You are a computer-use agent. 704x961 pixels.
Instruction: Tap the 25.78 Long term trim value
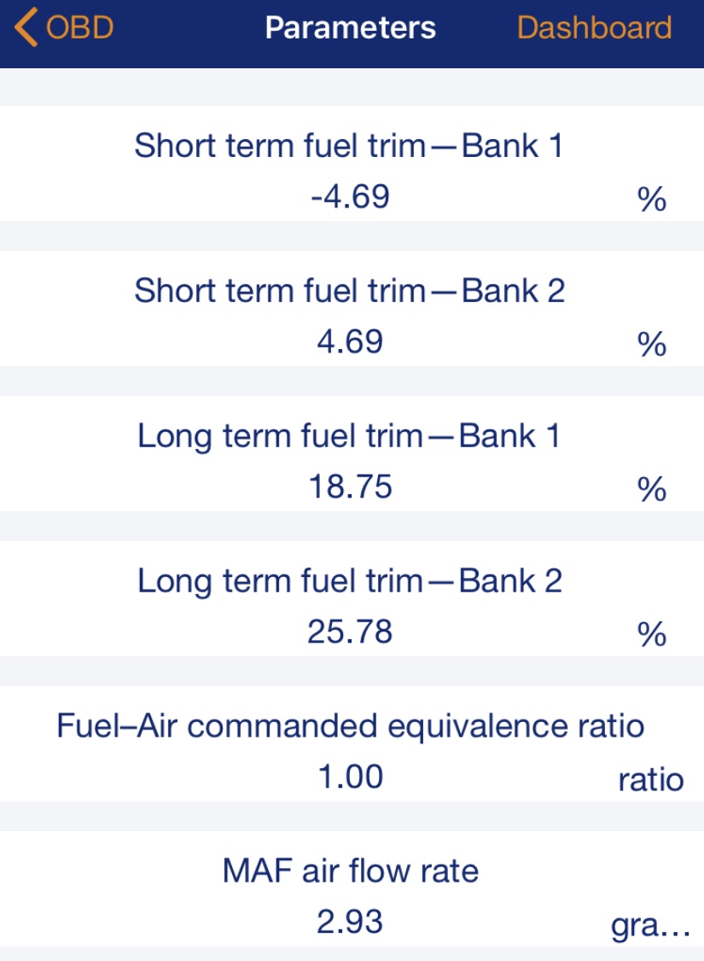(x=350, y=632)
